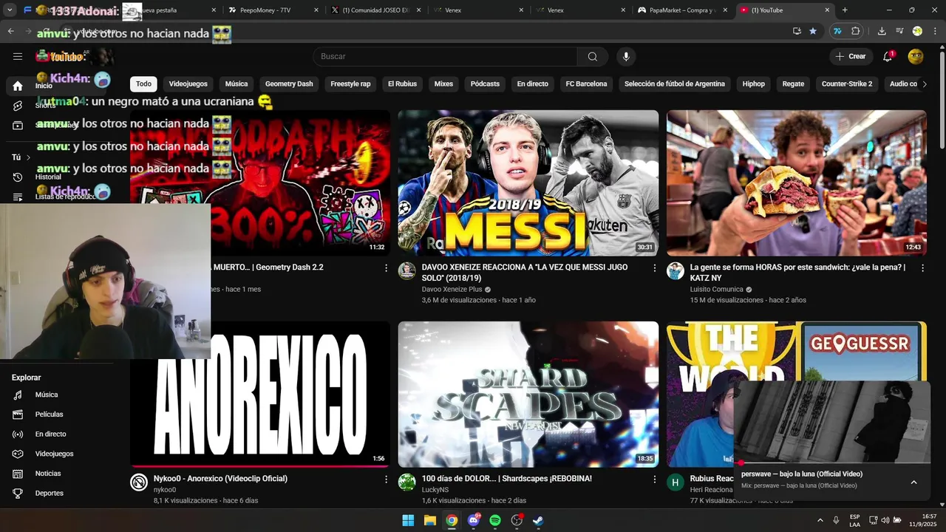Adjust system volume from tray speaker icon
The height and width of the screenshot is (532, 946).
coord(885,520)
